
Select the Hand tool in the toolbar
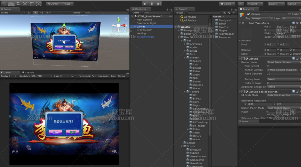(x=4, y=4)
